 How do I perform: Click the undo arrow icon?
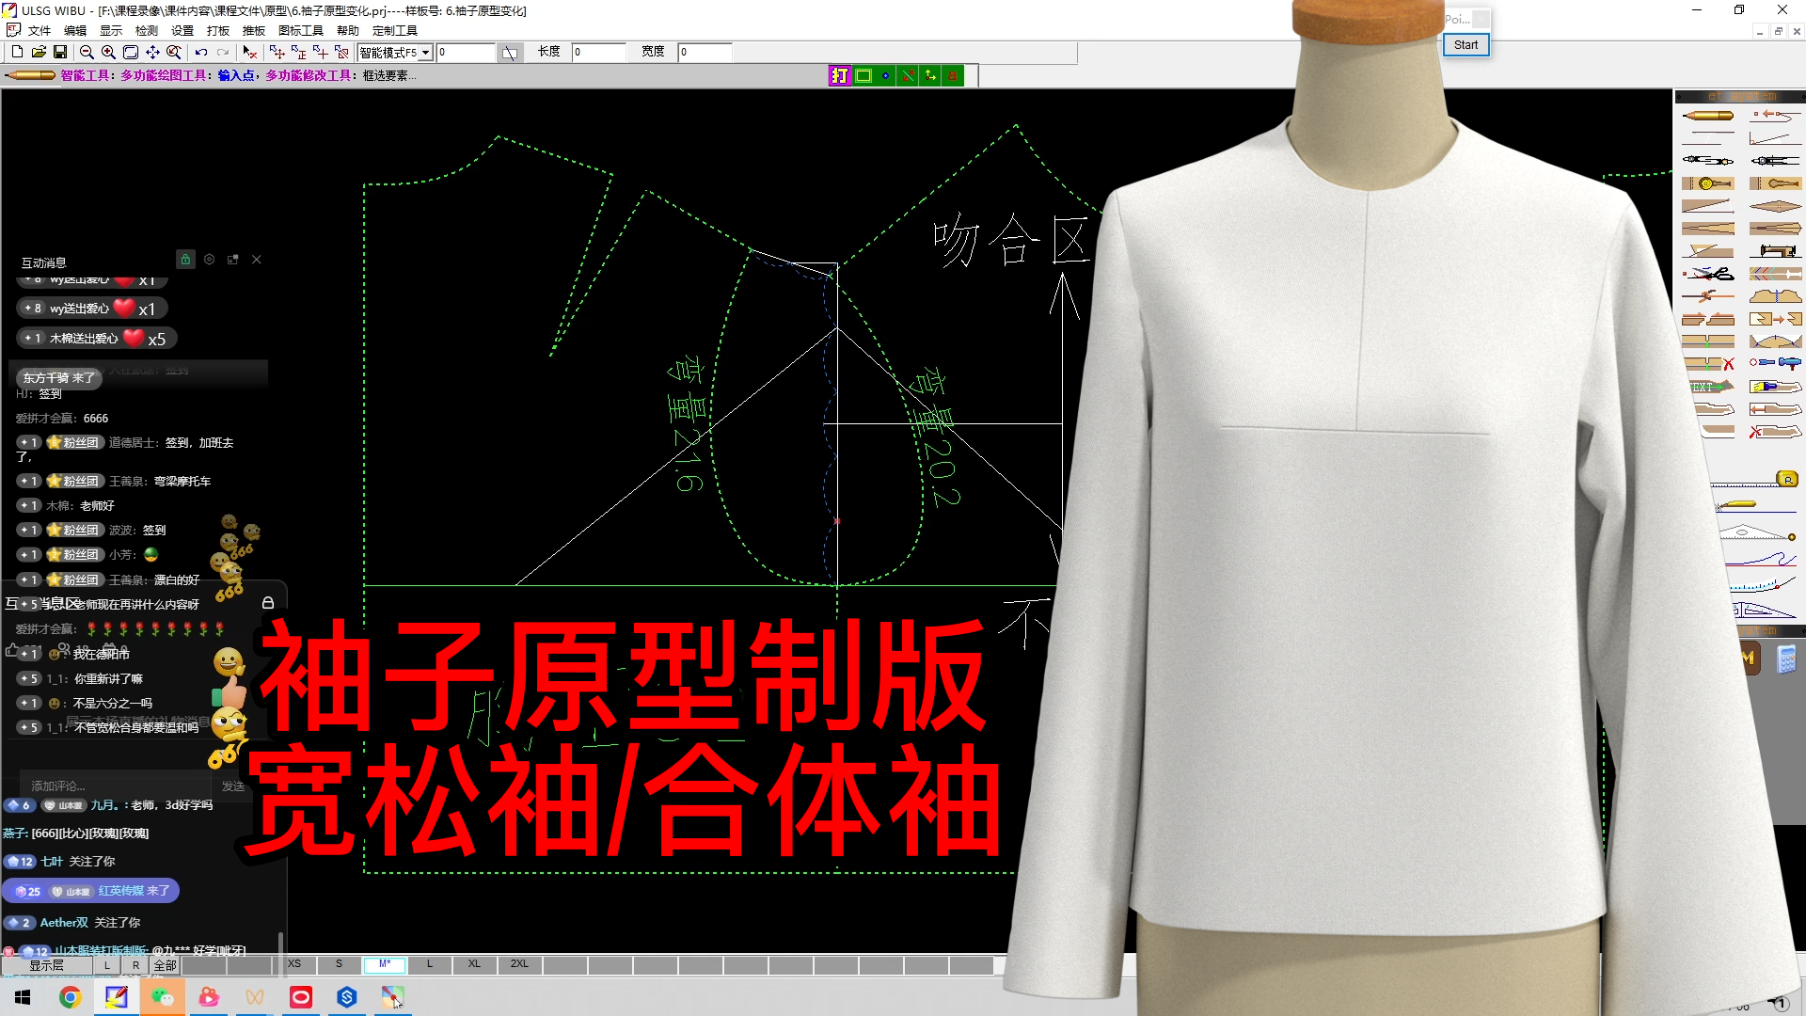(200, 53)
